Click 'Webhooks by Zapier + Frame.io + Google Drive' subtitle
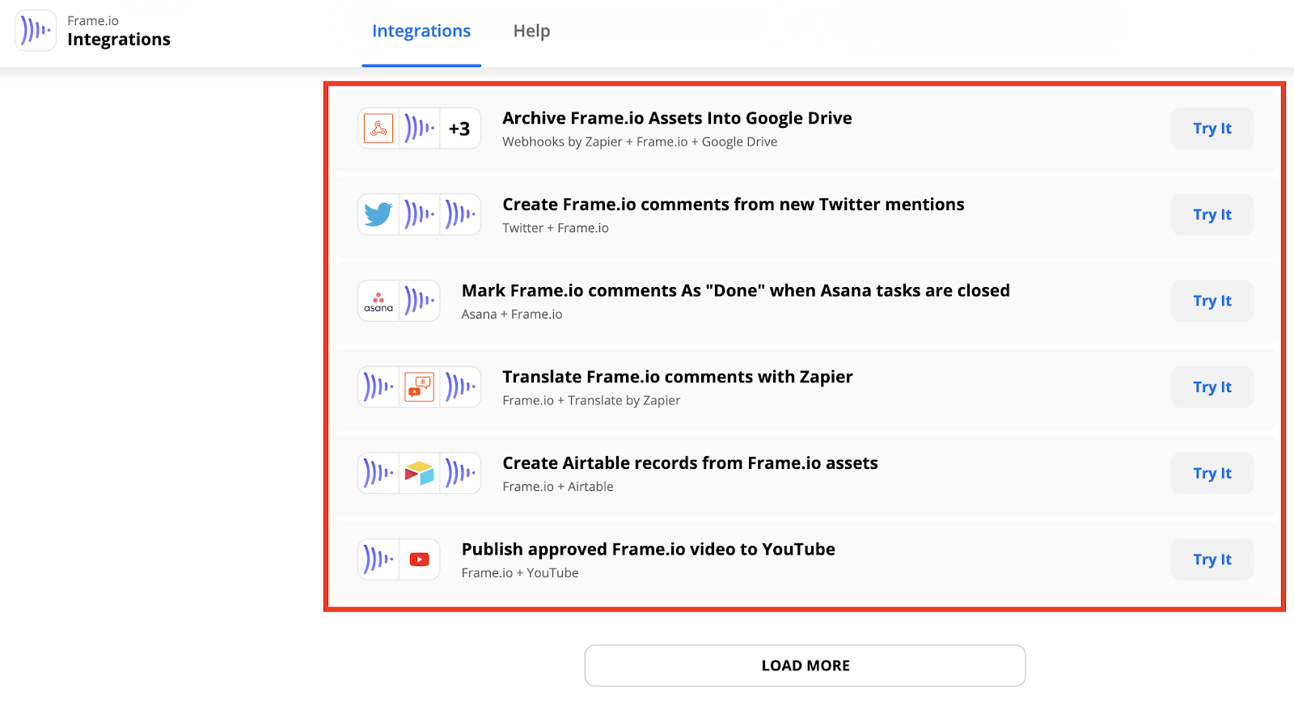 [640, 142]
